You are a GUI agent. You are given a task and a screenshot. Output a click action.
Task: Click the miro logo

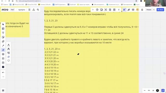(x=5, y=10)
